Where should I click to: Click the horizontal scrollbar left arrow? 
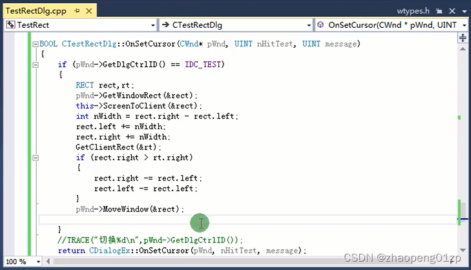(x=48, y=262)
